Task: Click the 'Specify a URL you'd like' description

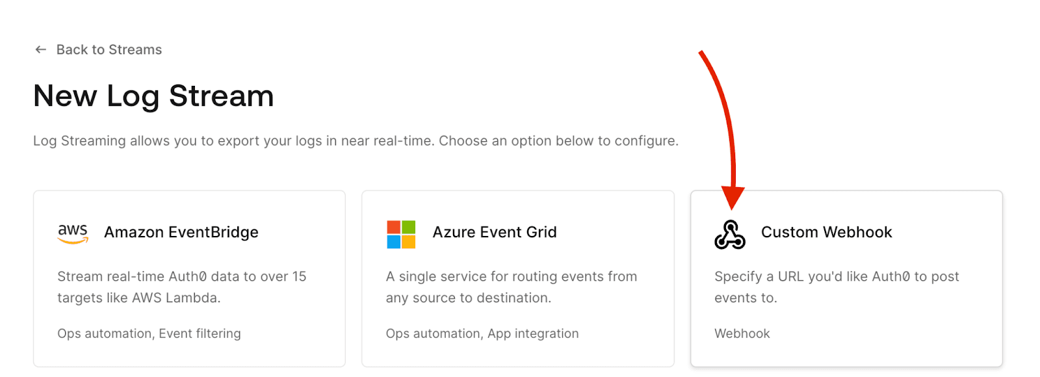Action: pos(836,287)
